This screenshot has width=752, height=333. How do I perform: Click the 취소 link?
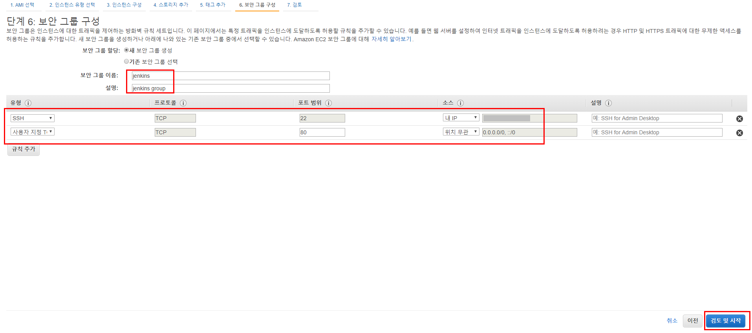[672, 321]
